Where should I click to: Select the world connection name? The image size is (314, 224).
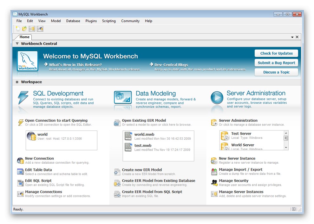tap(43, 135)
